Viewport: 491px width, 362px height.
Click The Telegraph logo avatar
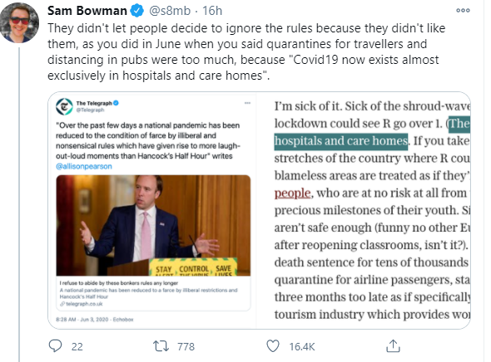(64, 106)
